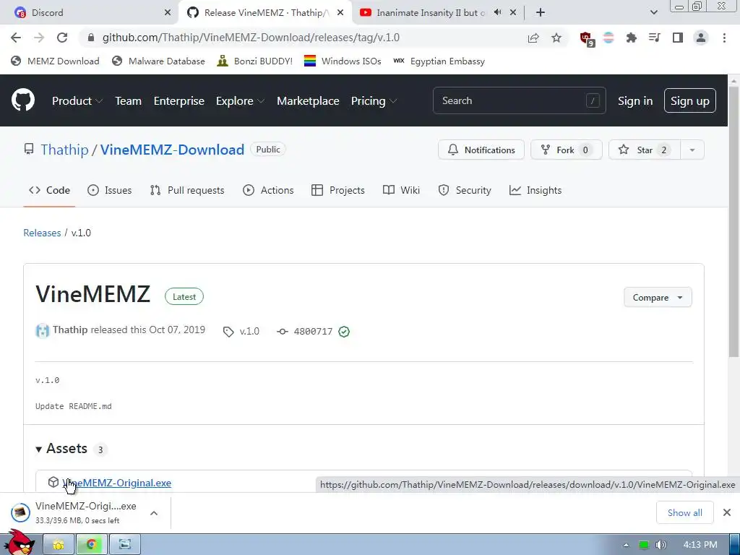Open the dropdown arrow beside Star
Viewport: 740px width, 555px height.
pos(692,150)
